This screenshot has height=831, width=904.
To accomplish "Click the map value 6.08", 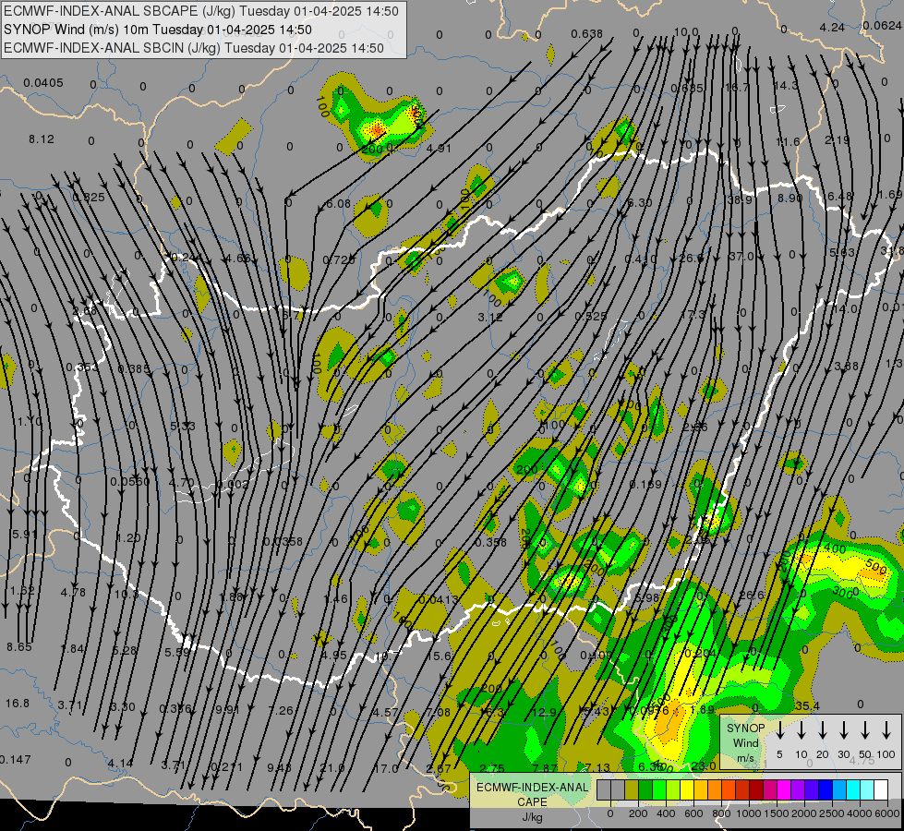I will [x=339, y=204].
